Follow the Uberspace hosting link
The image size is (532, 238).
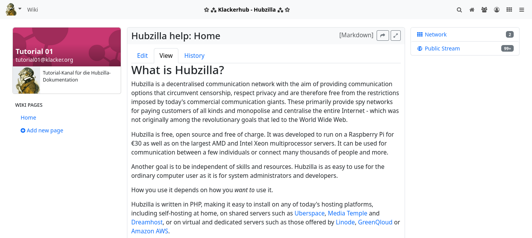point(309,213)
